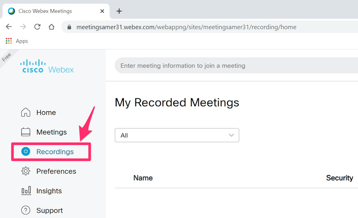Select the Home icon in sidebar

(x=26, y=112)
